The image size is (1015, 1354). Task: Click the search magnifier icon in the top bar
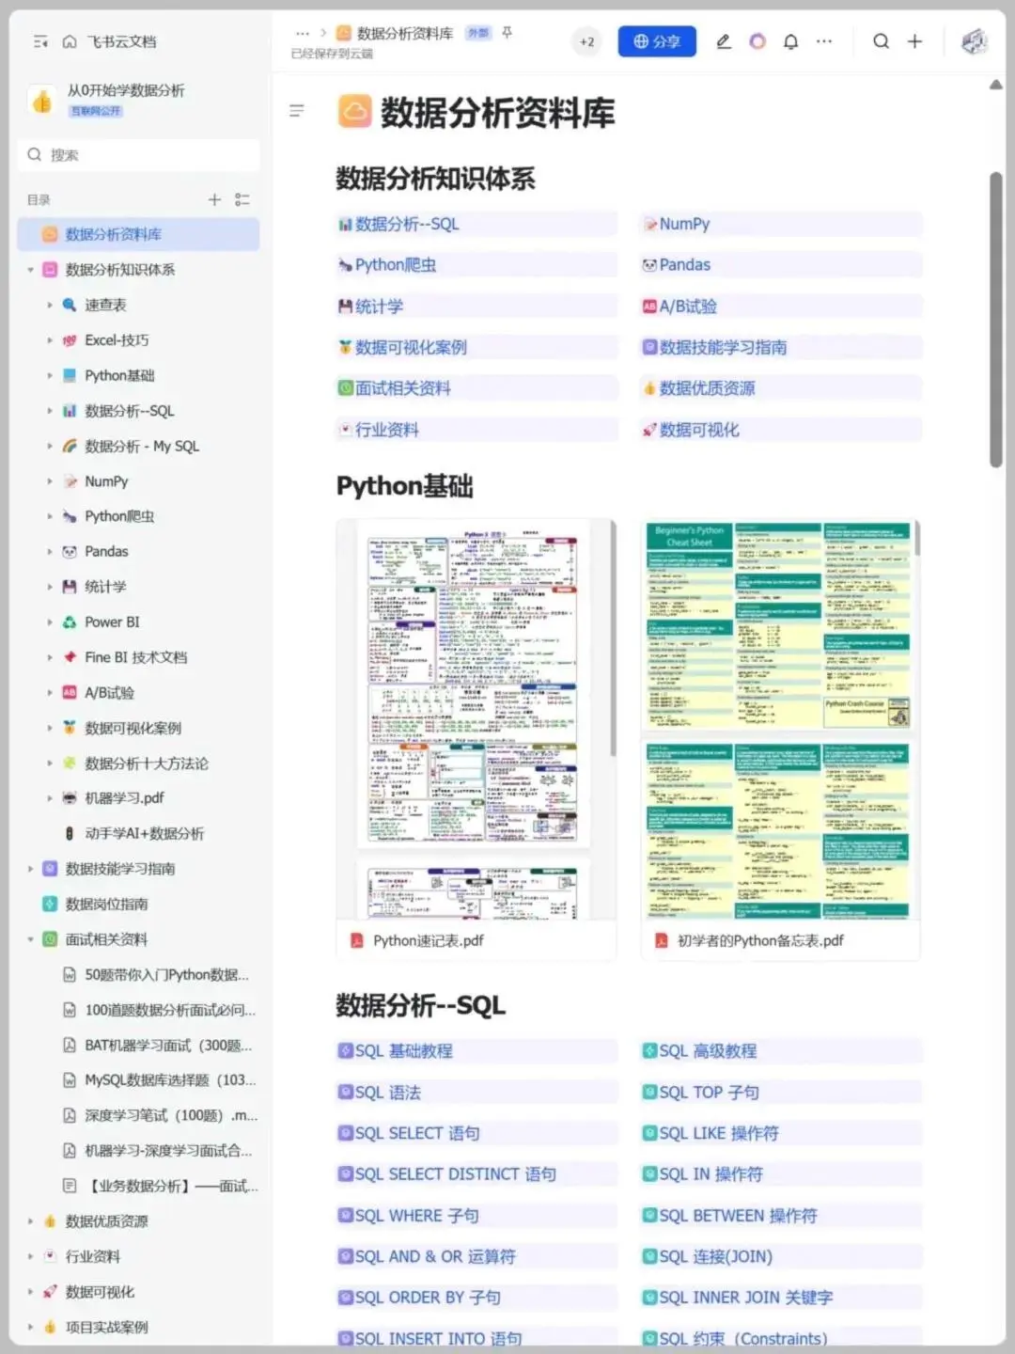[x=880, y=41]
